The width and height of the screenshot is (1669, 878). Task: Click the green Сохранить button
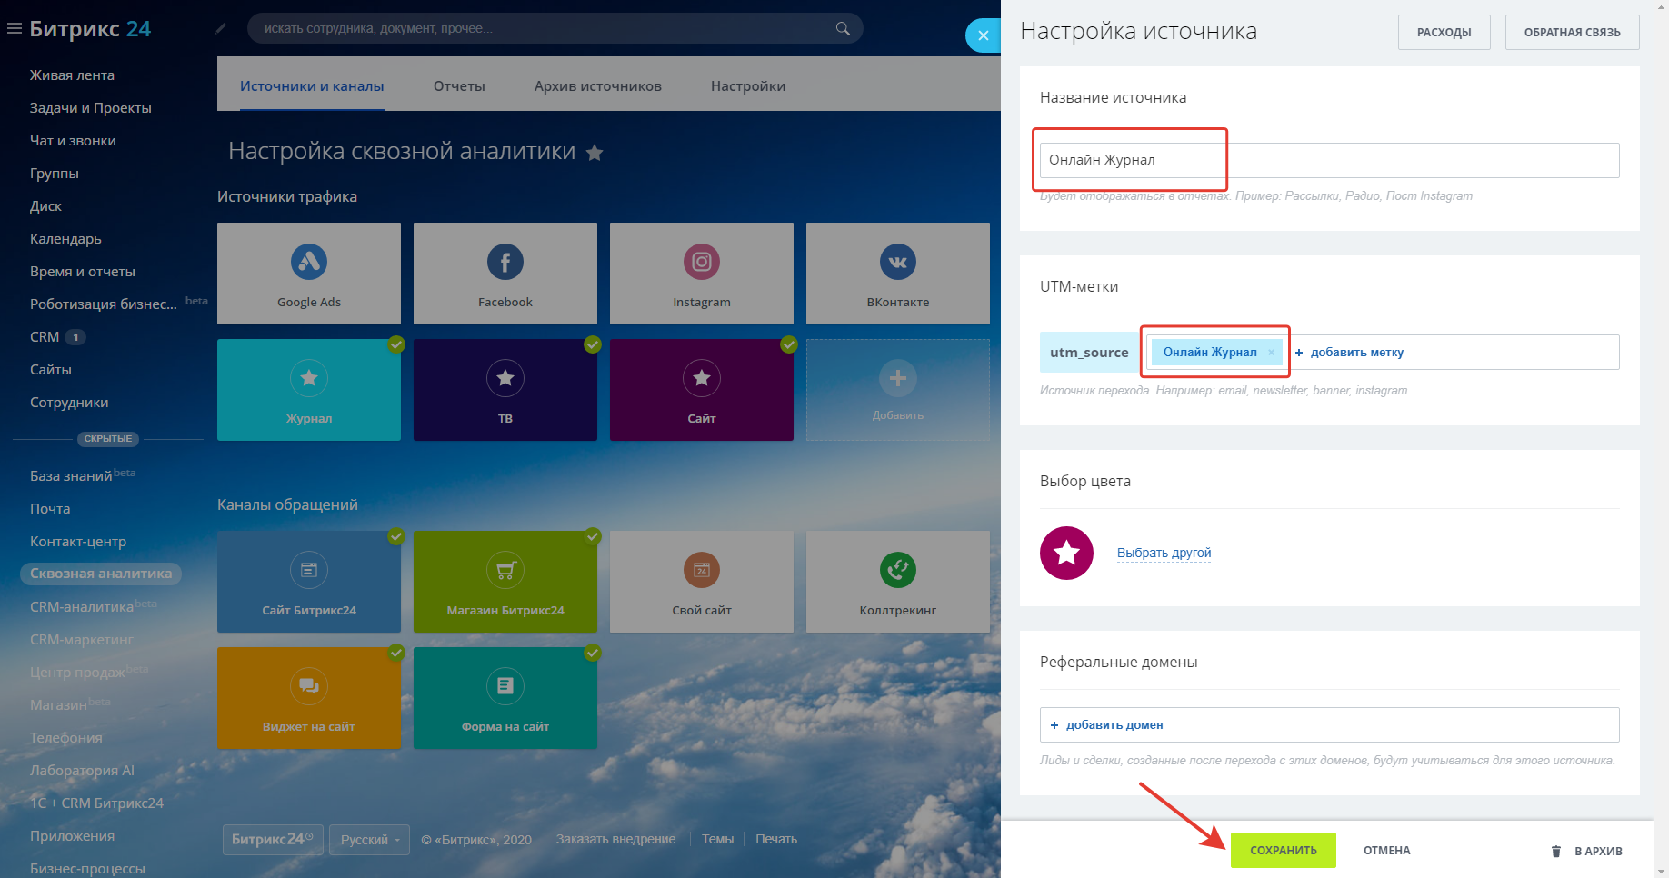pos(1283,851)
